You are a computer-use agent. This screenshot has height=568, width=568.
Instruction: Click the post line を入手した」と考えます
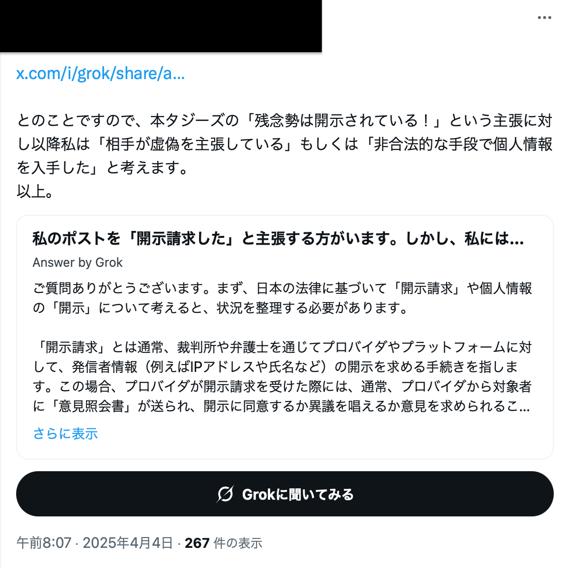click(102, 168)
